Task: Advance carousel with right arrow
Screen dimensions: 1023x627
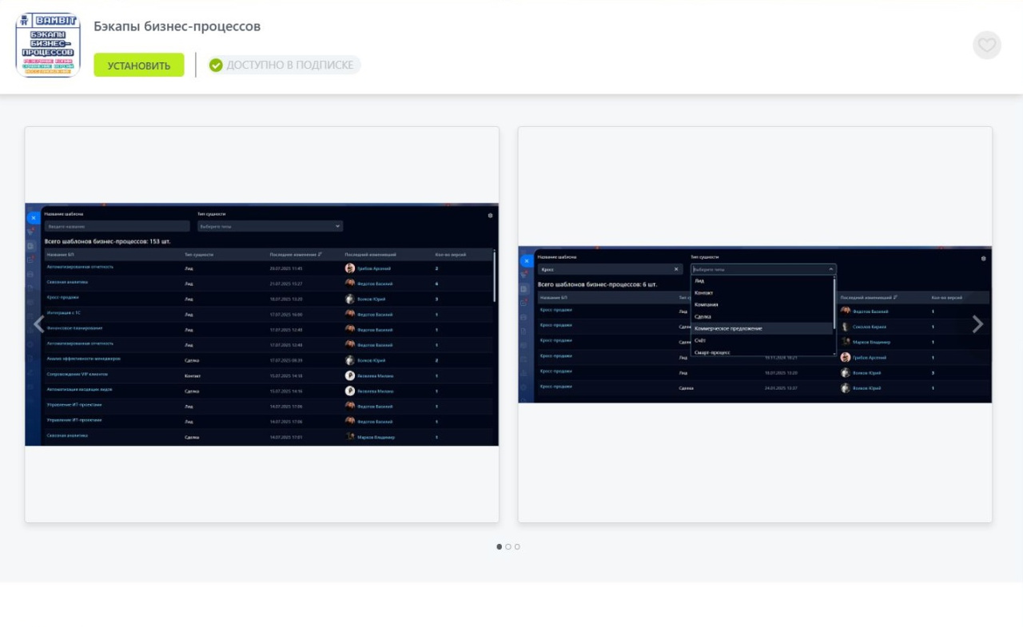Action: (977, 324)
